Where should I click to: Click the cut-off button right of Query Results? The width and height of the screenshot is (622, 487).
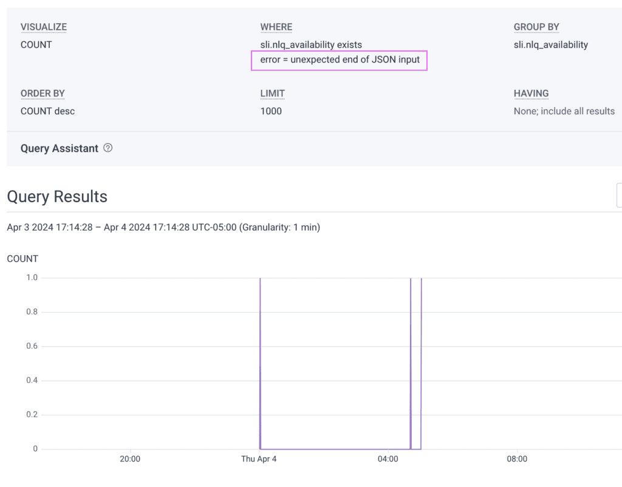(x=619, y=196)
